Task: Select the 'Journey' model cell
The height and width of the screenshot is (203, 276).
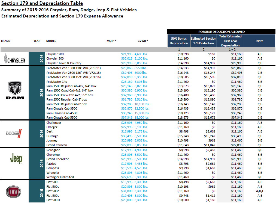Action: click(x=52, y=140)
